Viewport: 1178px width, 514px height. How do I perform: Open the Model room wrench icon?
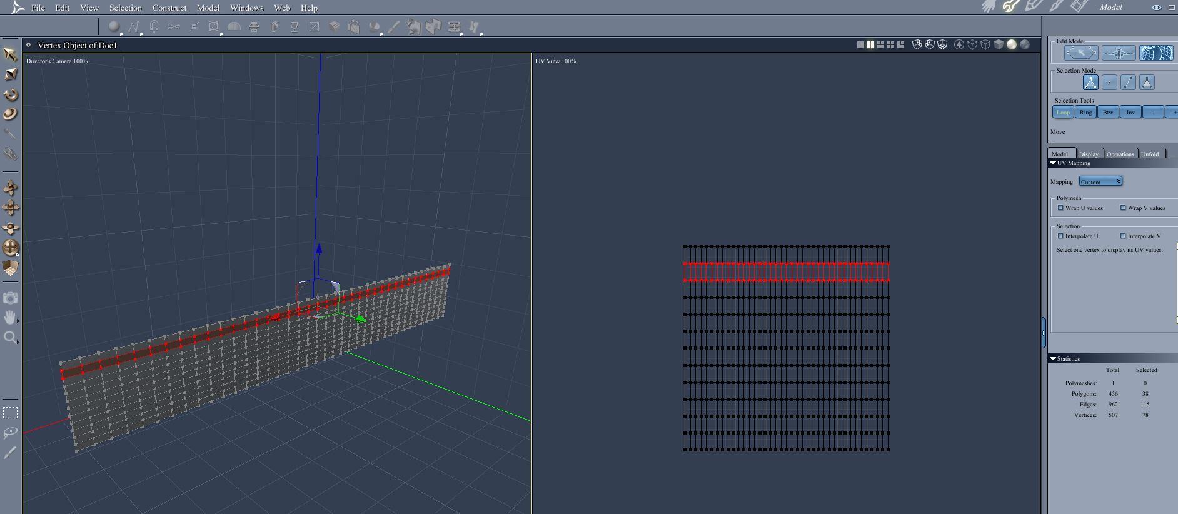click(x=1011, y=7)
